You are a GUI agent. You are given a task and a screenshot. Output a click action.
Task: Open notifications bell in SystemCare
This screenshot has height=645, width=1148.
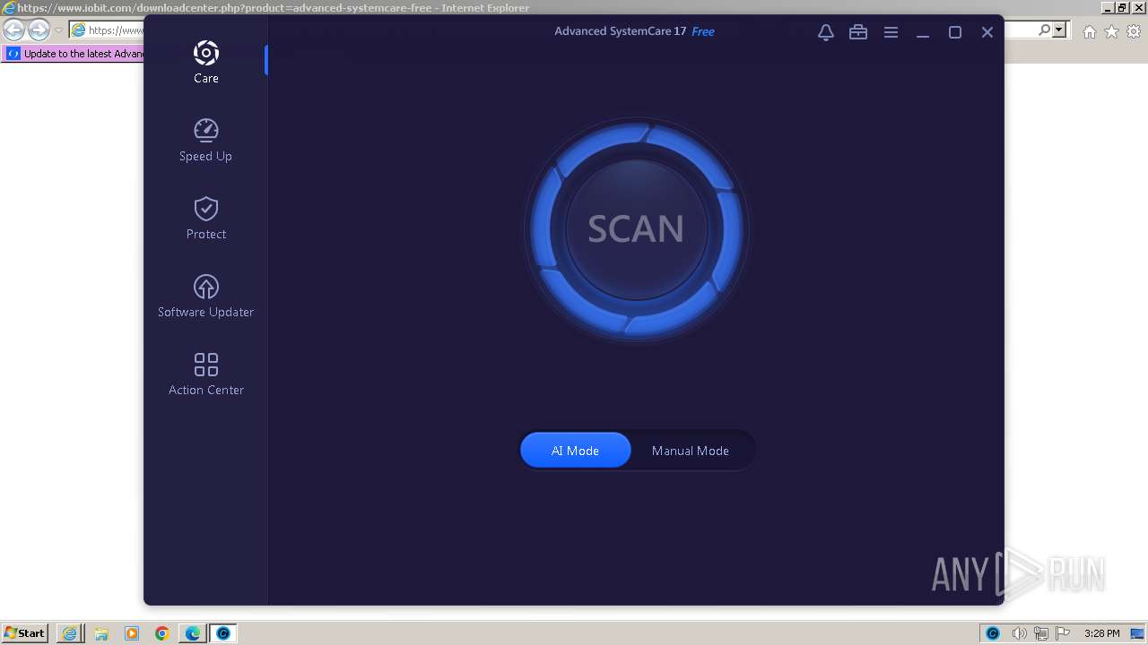(826, 32)
